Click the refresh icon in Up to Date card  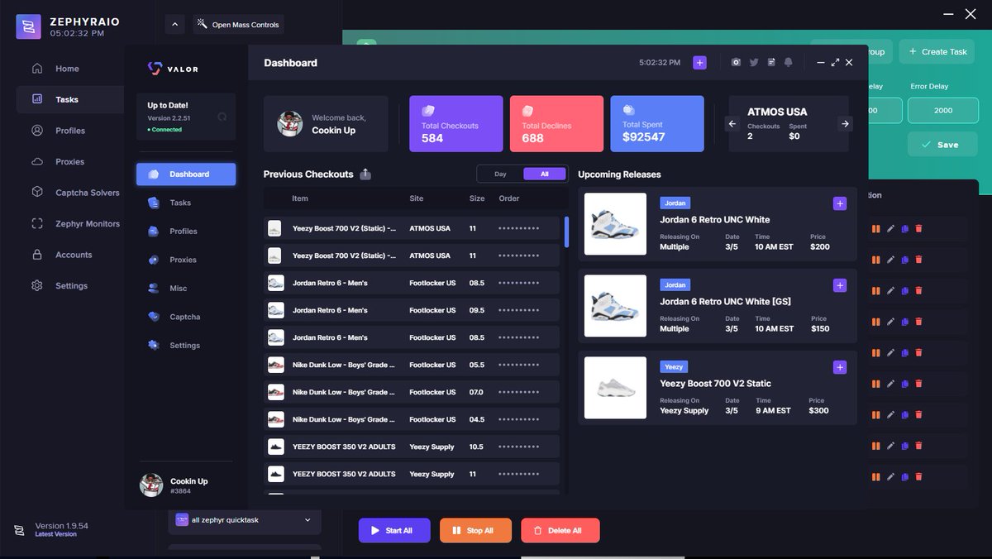[x=222, y=117]
